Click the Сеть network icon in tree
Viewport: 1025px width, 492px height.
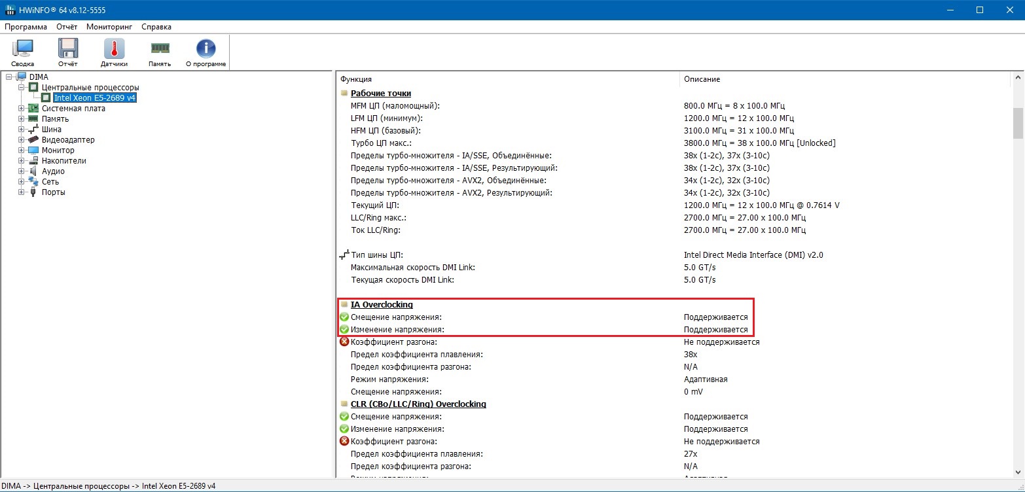click(x=34, y=182)
